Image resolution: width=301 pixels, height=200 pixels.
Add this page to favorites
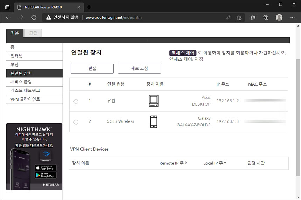point(239,17)
